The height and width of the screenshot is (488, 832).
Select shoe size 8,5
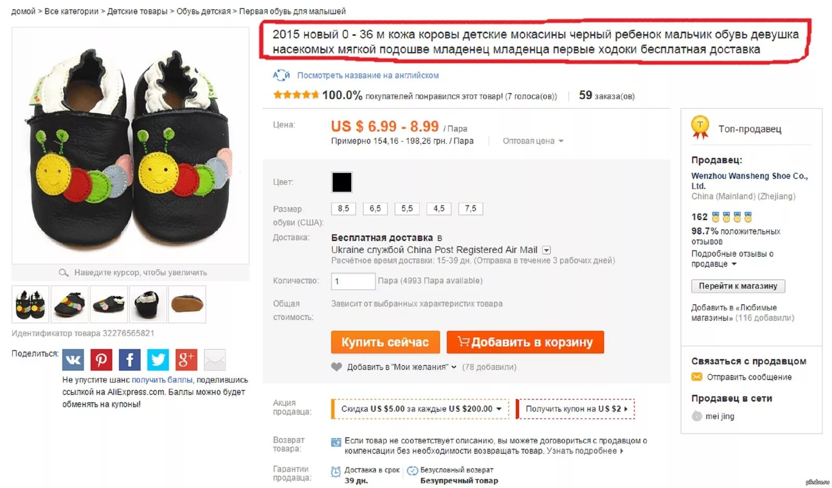[x=343, y=208]
